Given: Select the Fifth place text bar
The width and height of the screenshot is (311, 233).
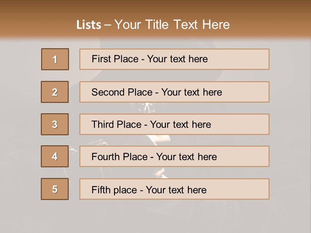Looking at the screenshot, I should 174,189.
